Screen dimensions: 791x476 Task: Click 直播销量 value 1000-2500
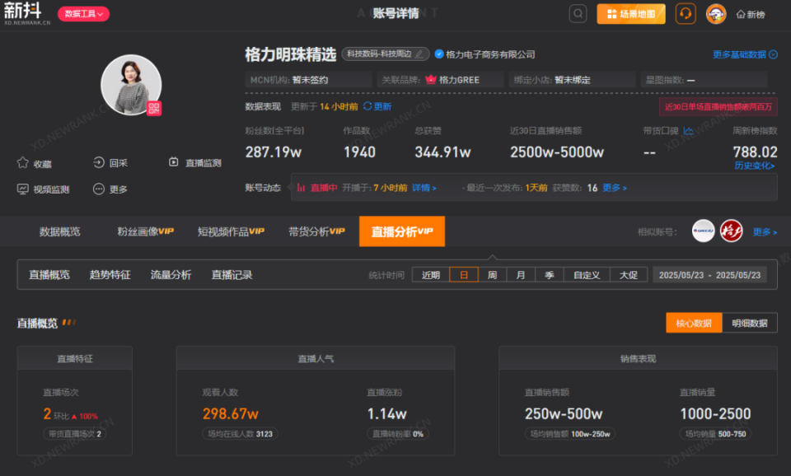pos(715,414)
